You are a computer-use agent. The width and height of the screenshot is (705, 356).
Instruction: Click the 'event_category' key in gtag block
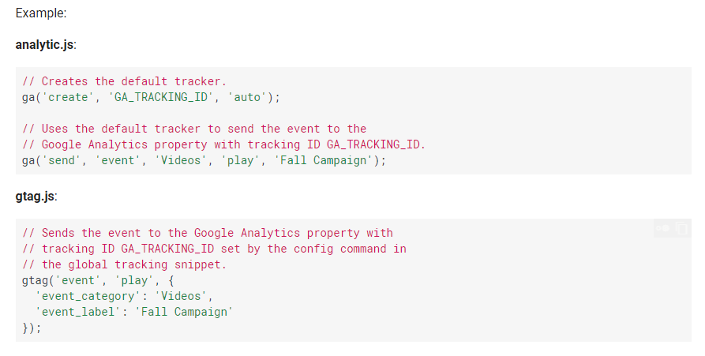pyautogui.click(x=88, y=296)
